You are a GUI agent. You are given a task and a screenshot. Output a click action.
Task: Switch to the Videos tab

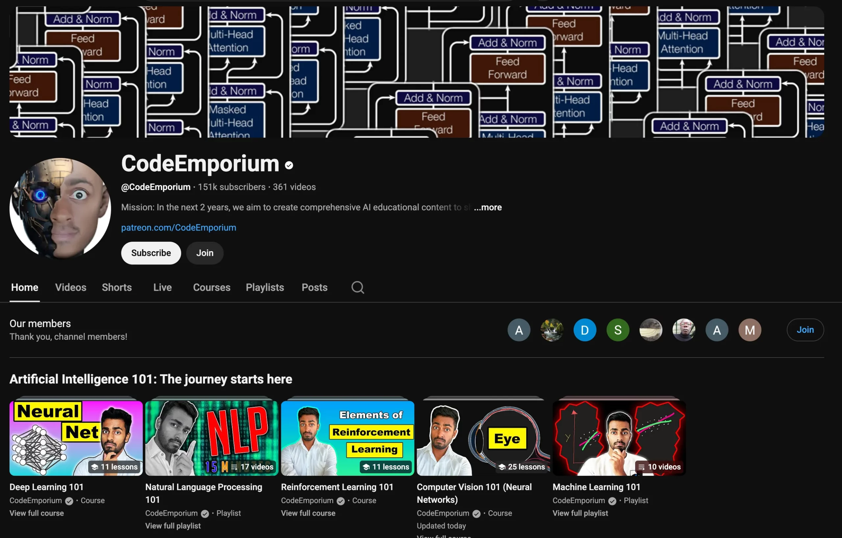click(71, 287)
